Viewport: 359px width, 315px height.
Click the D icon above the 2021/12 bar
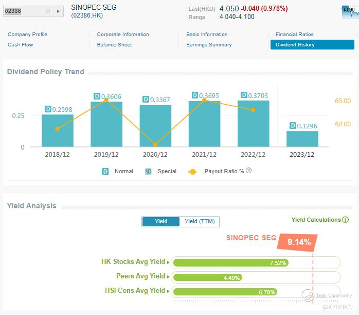195,95
